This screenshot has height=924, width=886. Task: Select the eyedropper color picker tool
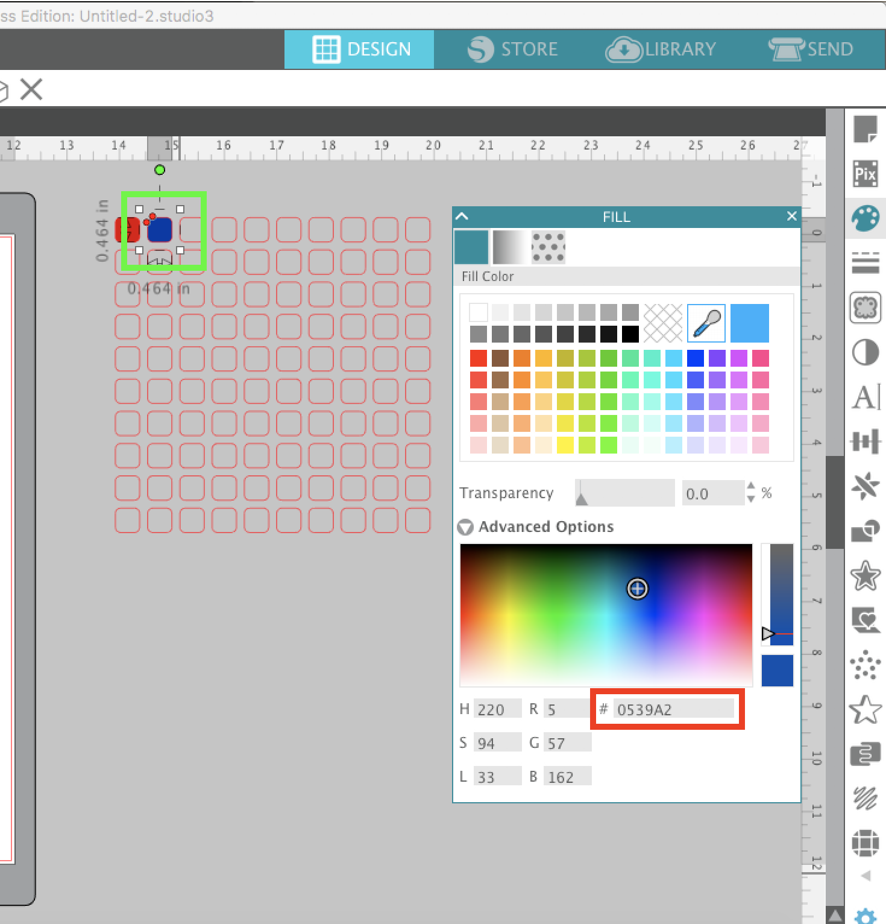click(706, 323)
